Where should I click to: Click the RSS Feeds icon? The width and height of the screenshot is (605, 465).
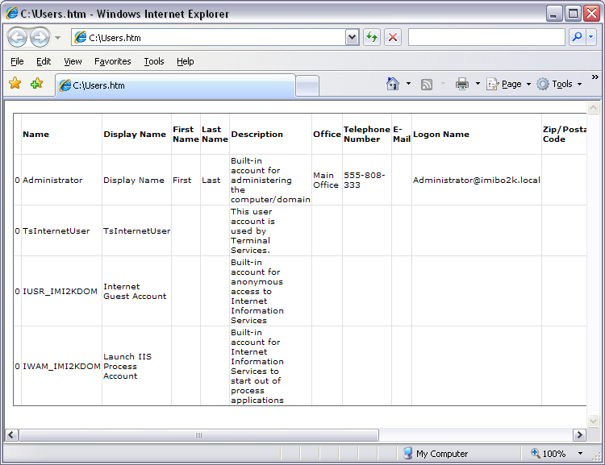click(427, 84)
